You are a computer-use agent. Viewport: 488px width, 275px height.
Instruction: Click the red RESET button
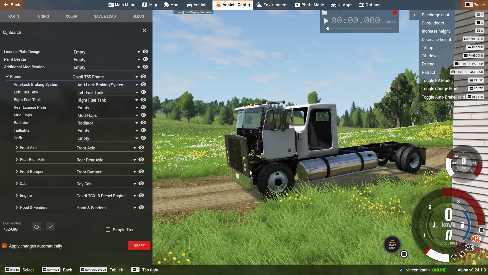click(x=139, y=246)
